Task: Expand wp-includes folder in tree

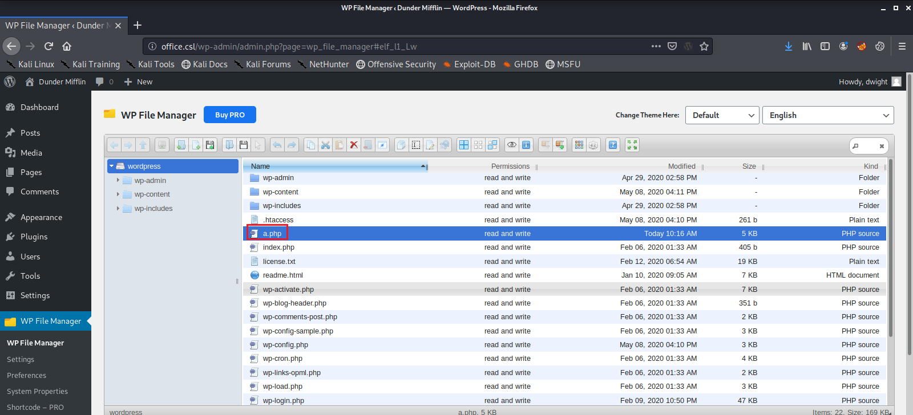Action: [x=118, y=209]
